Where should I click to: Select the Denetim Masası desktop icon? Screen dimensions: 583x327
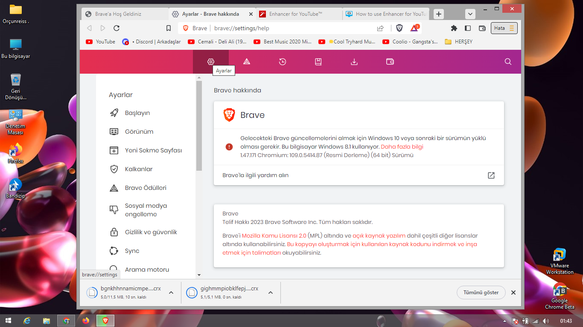pyautogui.click(x=15, y=122)
